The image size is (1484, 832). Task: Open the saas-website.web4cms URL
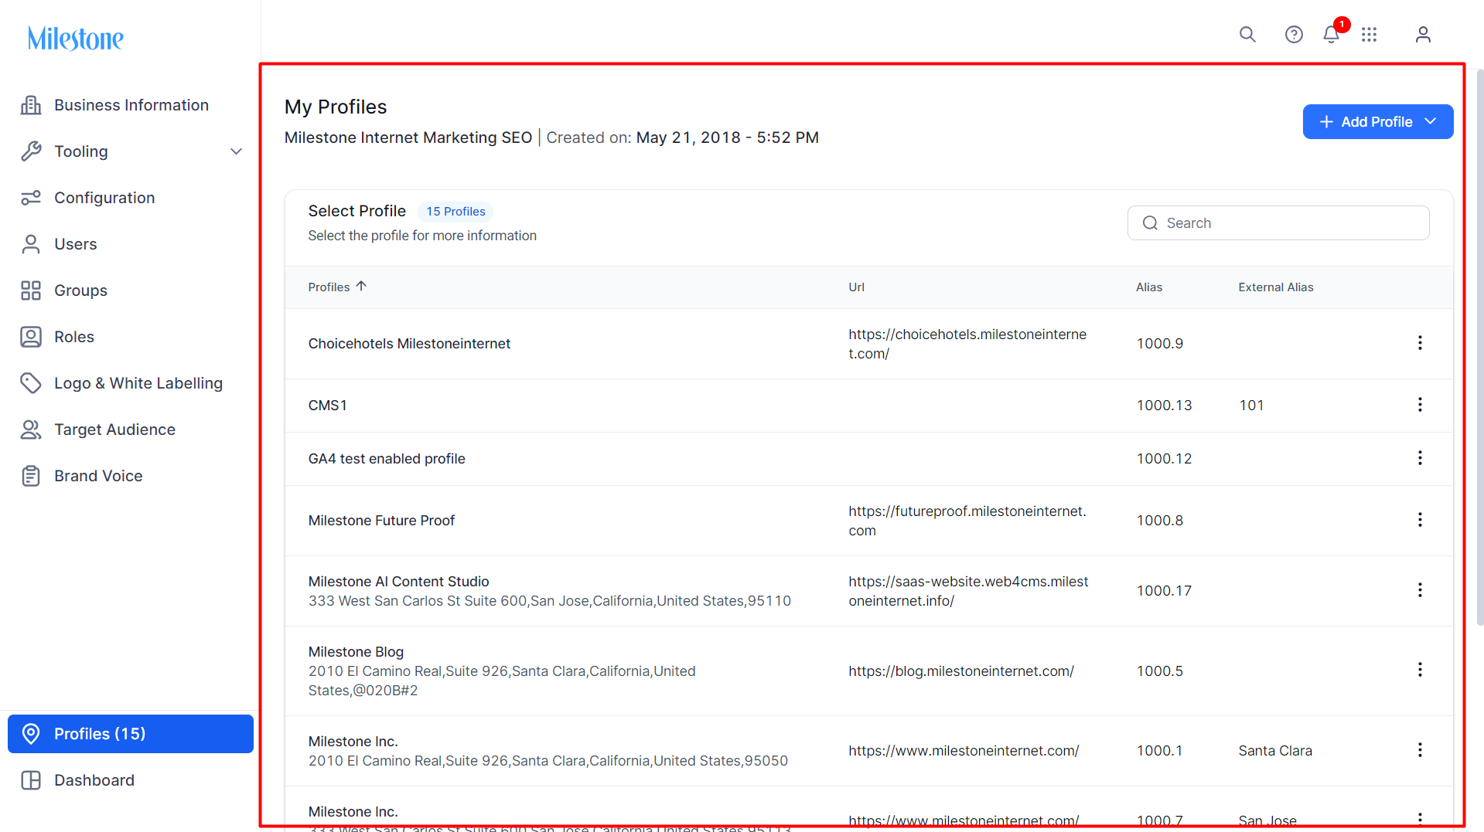point(968,591)
